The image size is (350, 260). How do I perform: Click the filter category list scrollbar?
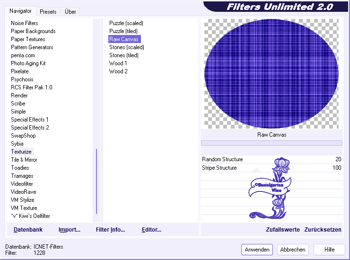(96, 121)
